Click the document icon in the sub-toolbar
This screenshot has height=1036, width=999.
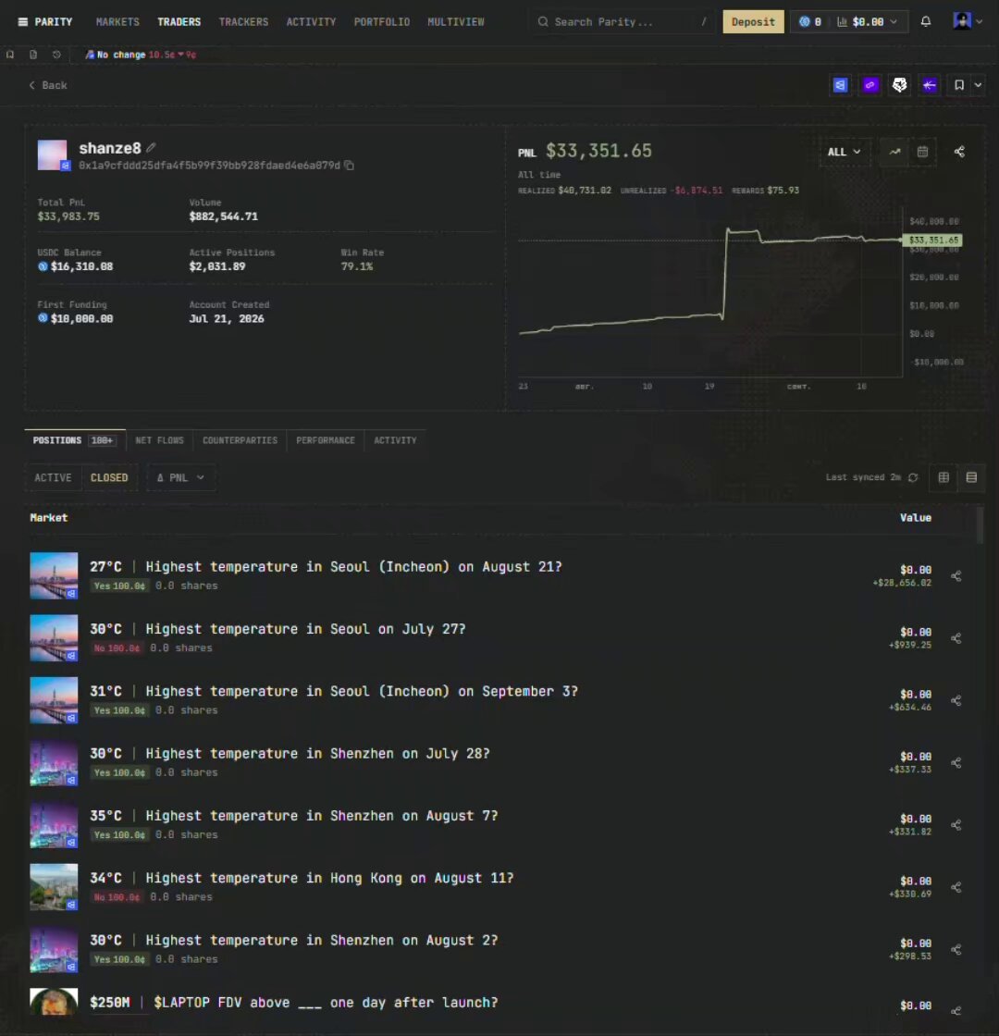(33, 55)
